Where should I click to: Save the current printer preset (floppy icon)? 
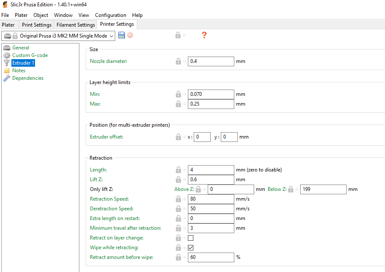[x=121, y=35]
